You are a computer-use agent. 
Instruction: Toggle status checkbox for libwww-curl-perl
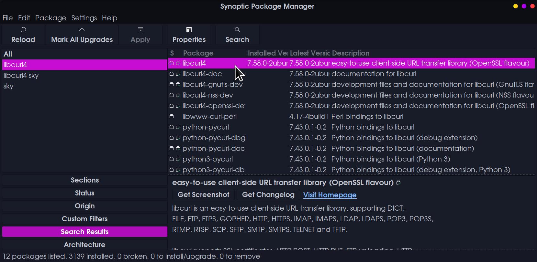coord(172,117)
